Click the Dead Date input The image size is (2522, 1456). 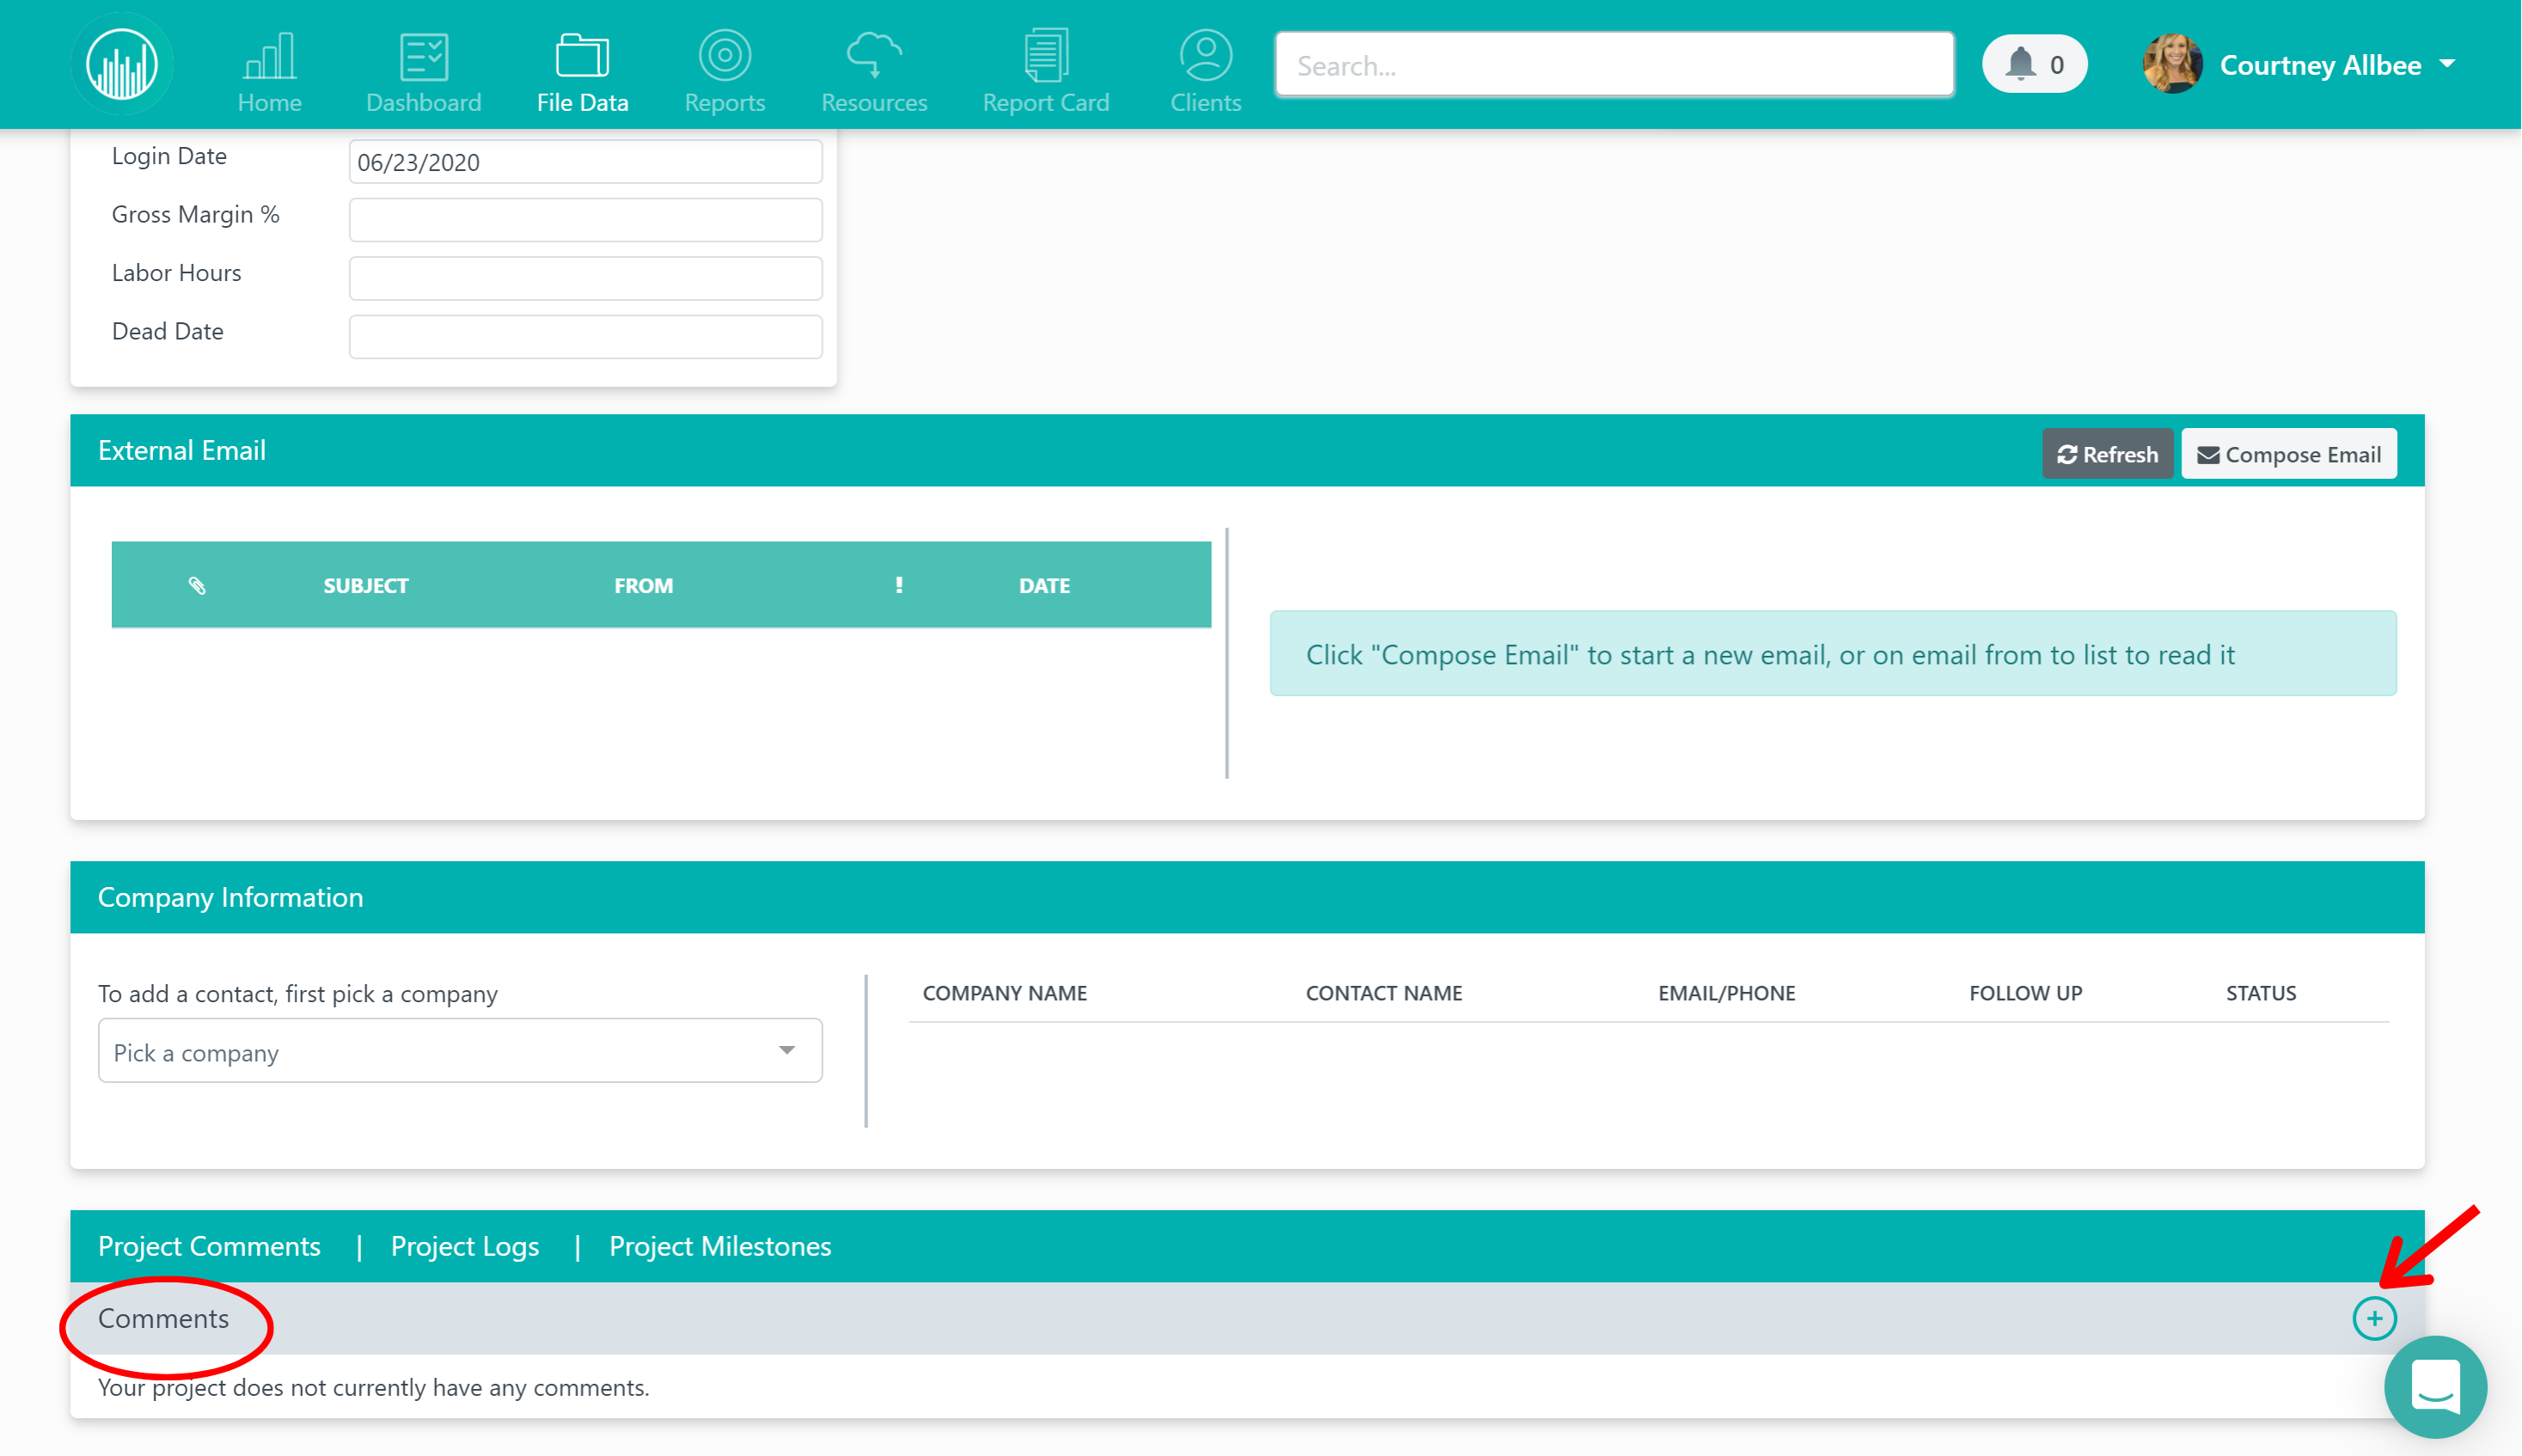585,337
